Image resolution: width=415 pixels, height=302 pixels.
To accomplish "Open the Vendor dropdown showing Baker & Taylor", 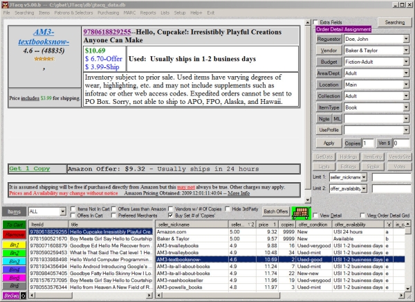I will [406, 51].
